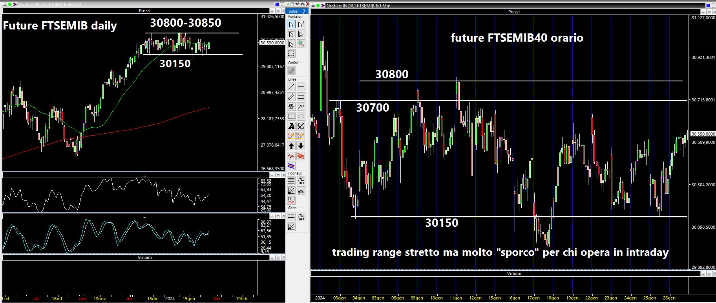The width and height of the screenshot is (716, 303).
Task: Click the green circle status icon in 60 Min chart
Action: 318,6
